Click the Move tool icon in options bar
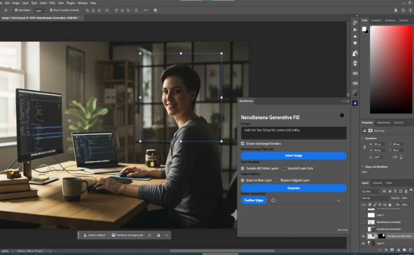This screenshot has height=255, width=414. (x=5, y=10)
